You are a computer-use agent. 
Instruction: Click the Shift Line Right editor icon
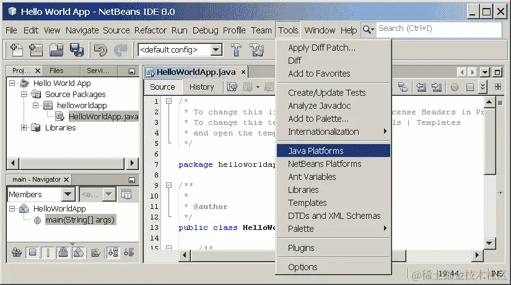(x=437, y=87)
